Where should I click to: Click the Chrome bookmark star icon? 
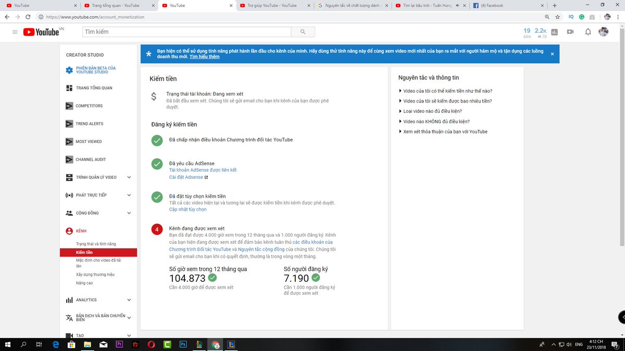point(558,17)
